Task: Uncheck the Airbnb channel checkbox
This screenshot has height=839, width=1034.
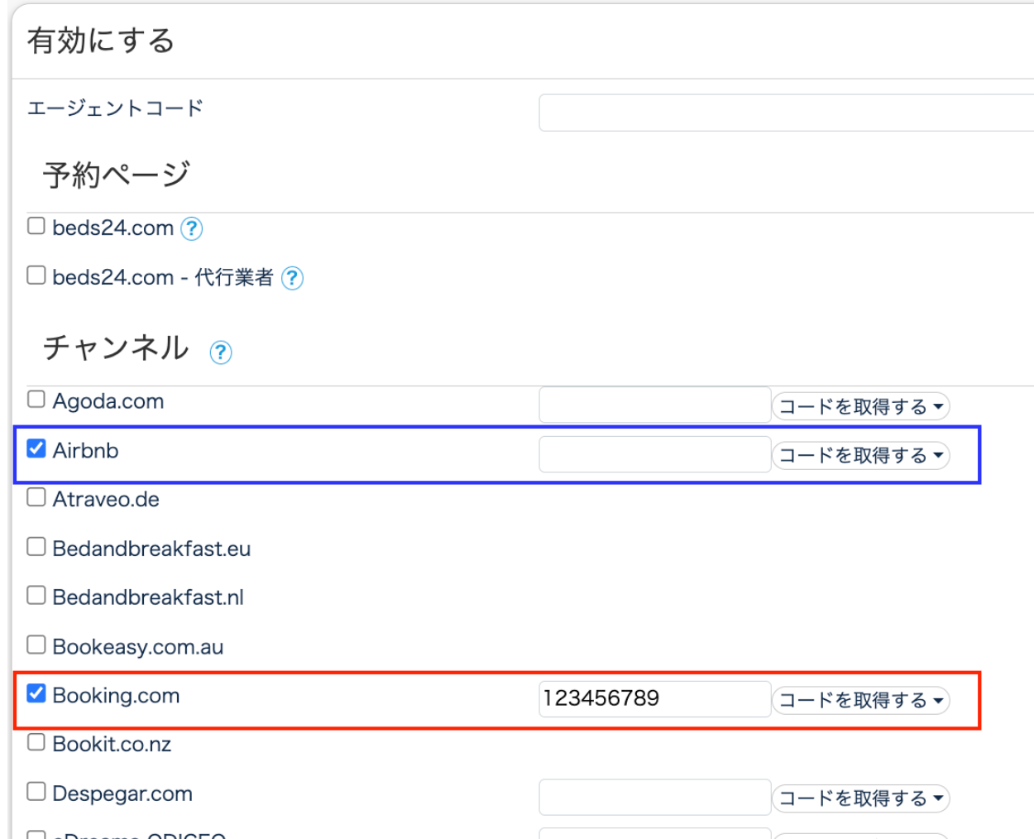Action: click(x=36, y=448)
